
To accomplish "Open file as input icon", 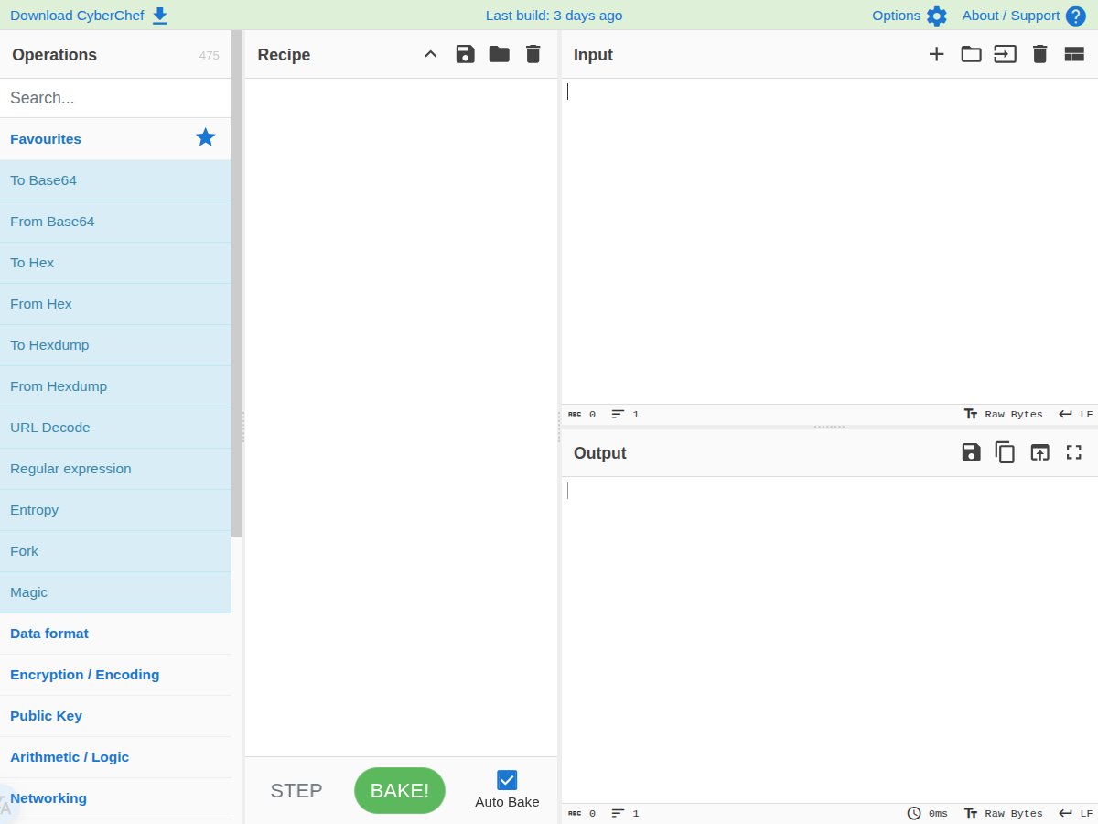I will tap(971, 54).
